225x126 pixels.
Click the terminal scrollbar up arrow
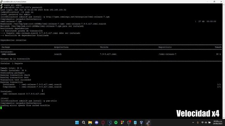pyautogui.click(x=224, y=5)
